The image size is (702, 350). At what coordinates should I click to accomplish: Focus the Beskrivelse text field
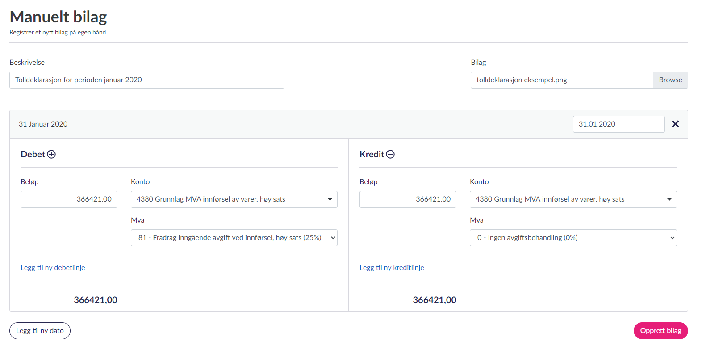pos(146,80)
